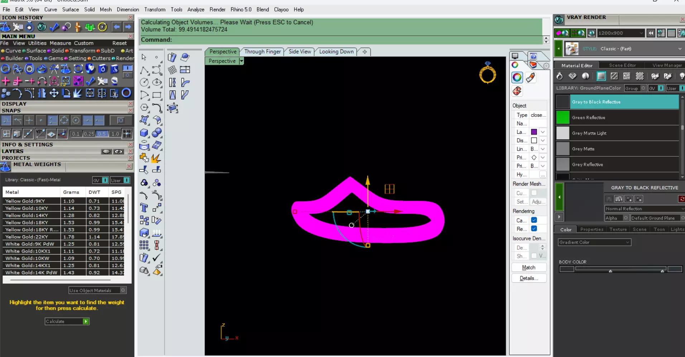Go back with the Icon History left arrow
Image resolution: width=685 pixels, height=357 pixels.
click(x=117, y=27)
